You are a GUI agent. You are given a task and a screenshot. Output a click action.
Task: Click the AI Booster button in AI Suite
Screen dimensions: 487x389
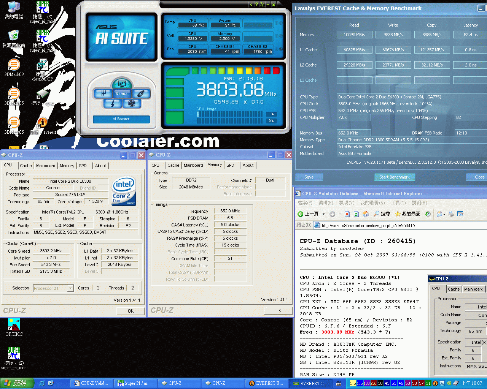click(121, 119)
